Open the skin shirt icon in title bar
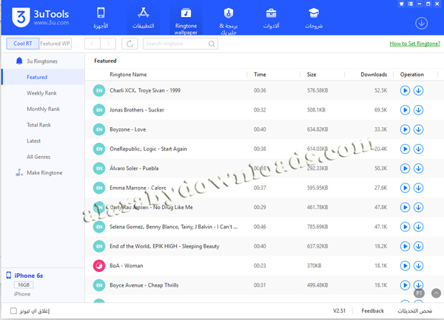This screenshot has width=444, height=320. [x=401, y=4]
